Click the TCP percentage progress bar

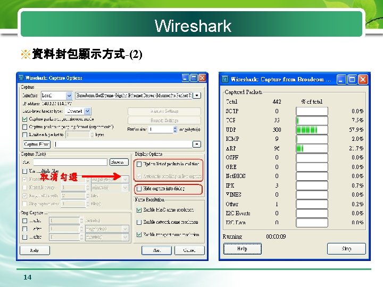[x=312, y=120]
